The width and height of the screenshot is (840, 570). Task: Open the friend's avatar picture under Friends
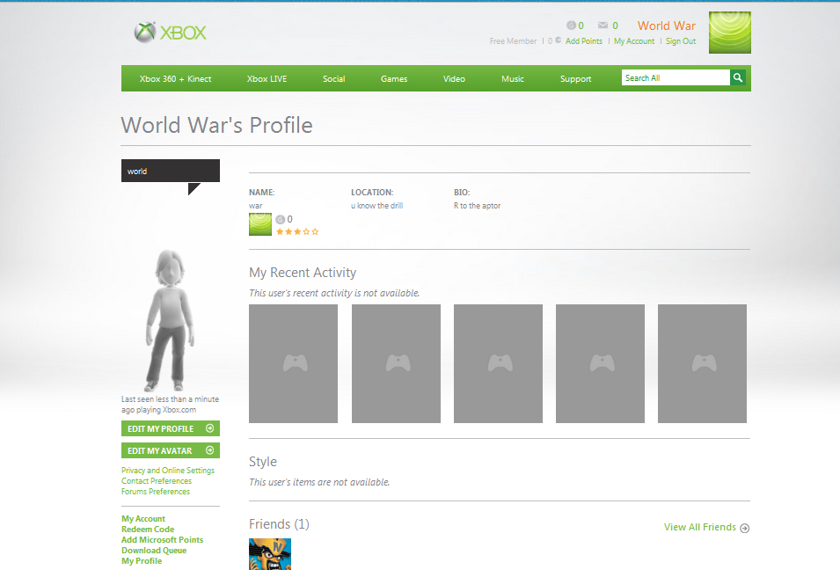(x=270, y=554)
